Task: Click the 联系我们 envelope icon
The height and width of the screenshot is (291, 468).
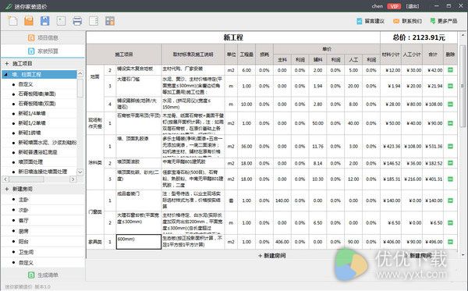Action: [x=396, y=21]
